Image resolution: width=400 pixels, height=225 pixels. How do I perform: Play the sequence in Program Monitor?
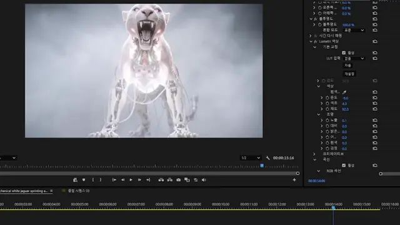131,180
